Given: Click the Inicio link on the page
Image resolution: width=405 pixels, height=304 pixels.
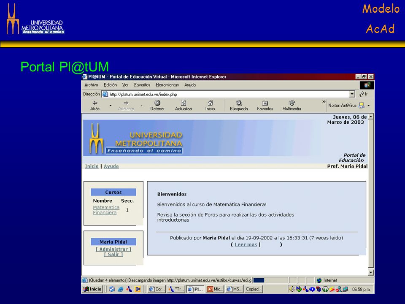Looking at the screenshot, I should pyautogui.click(x=92, y=166).
